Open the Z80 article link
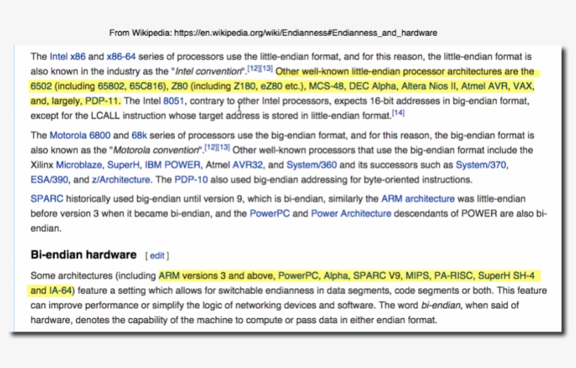The image size is (576, 368). tap(180, 86)
